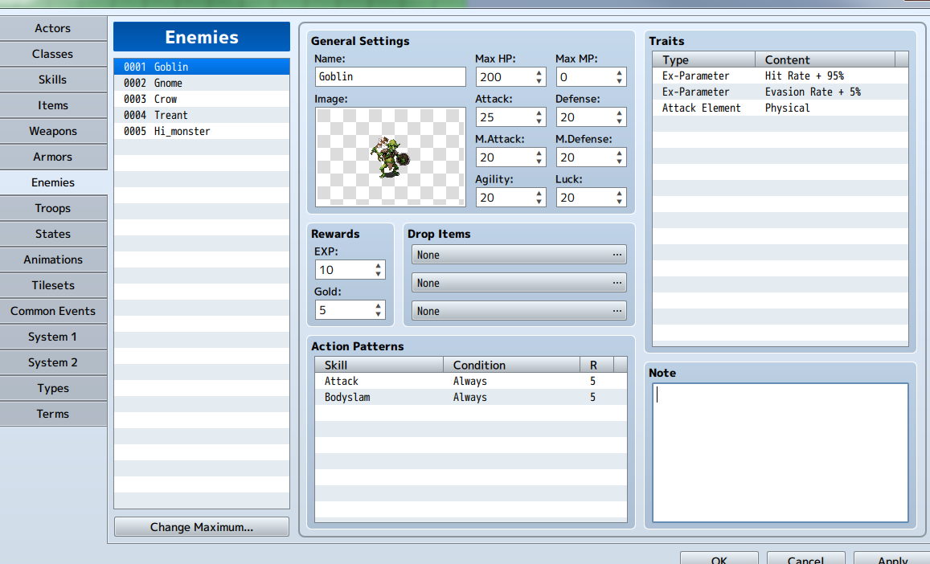Select enemy 0002 Gnome from the list
This screenshot has height=564, width=930.
[x=201, y=83]
